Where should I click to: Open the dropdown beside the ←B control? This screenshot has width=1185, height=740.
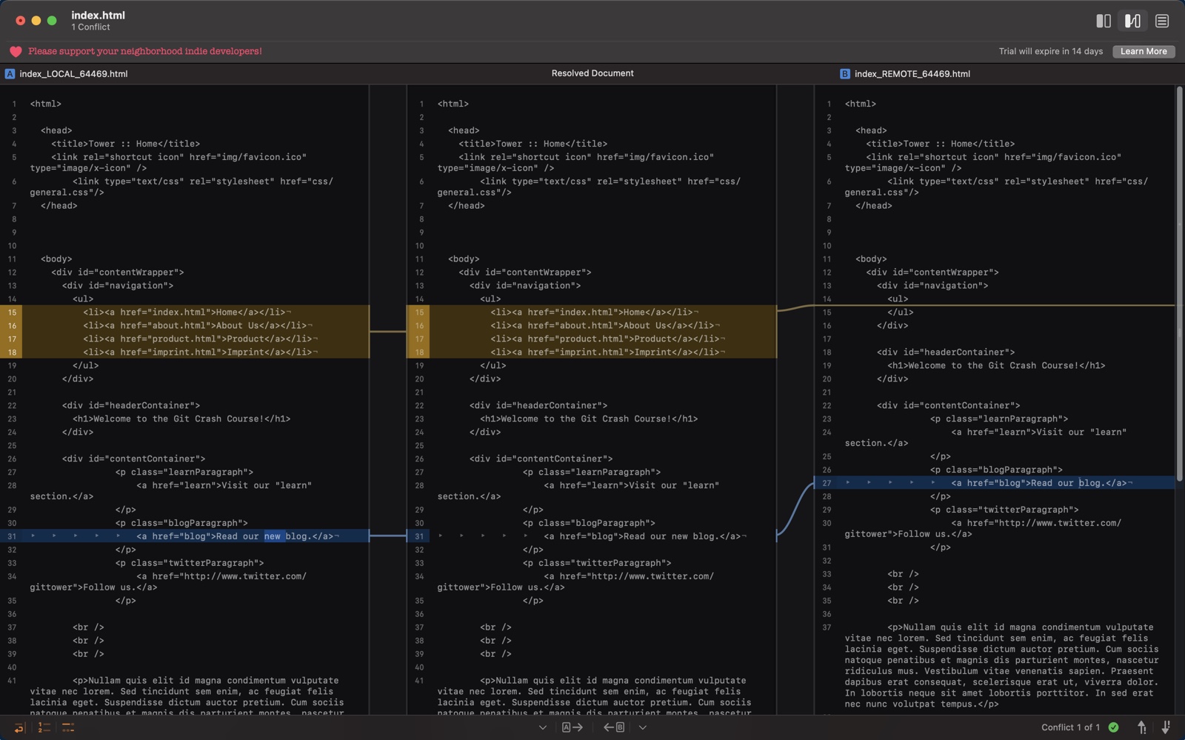click(642, 727)
